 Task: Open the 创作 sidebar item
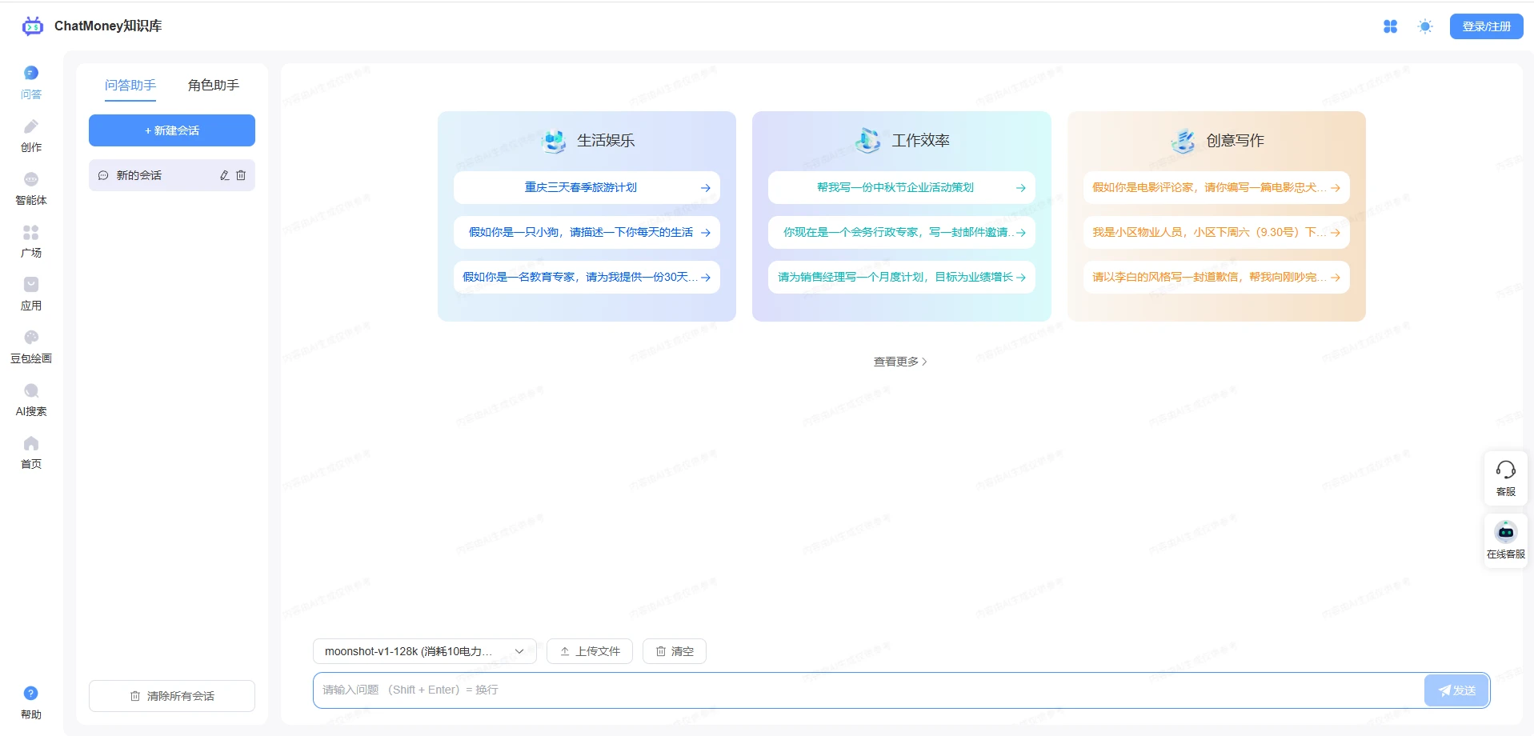click(31, 135)
